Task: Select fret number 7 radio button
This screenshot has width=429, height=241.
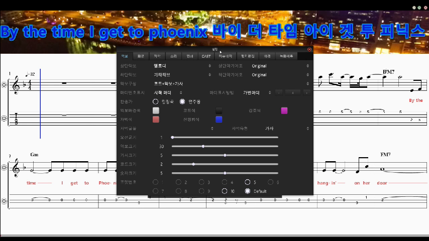Action: [x=155, y=191]
